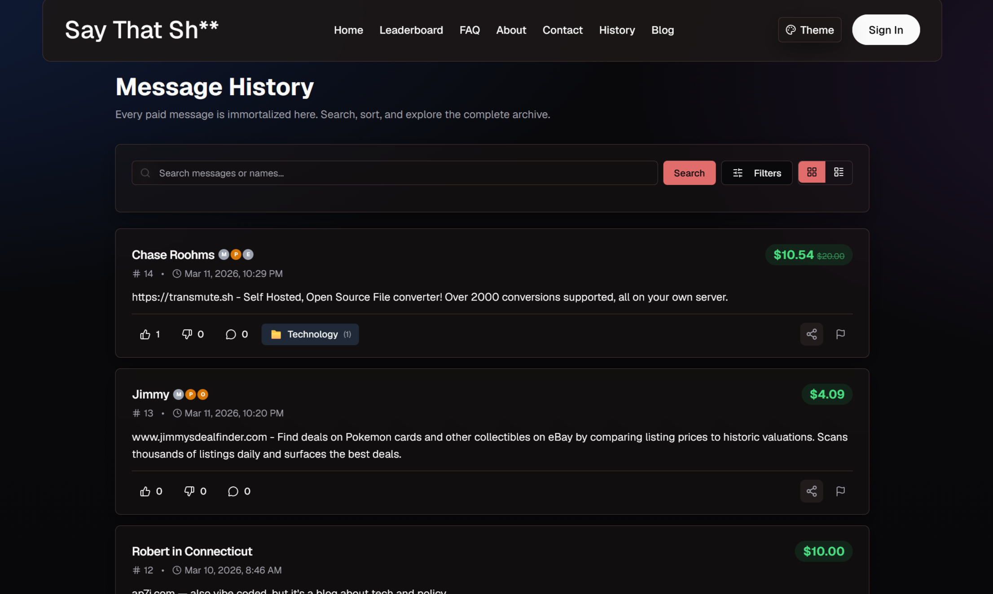Switch to grid view layout
The image size is (993, 594).
[x=812, y=172]
